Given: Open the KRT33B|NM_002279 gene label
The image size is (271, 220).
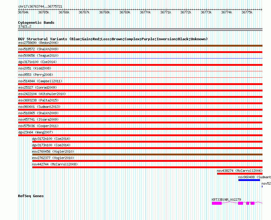Looking at the screenshot, I should pyautogui.click(x=226, y=200).
